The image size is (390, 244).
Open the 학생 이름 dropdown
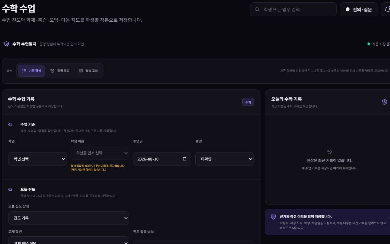[x=100, y=153]
